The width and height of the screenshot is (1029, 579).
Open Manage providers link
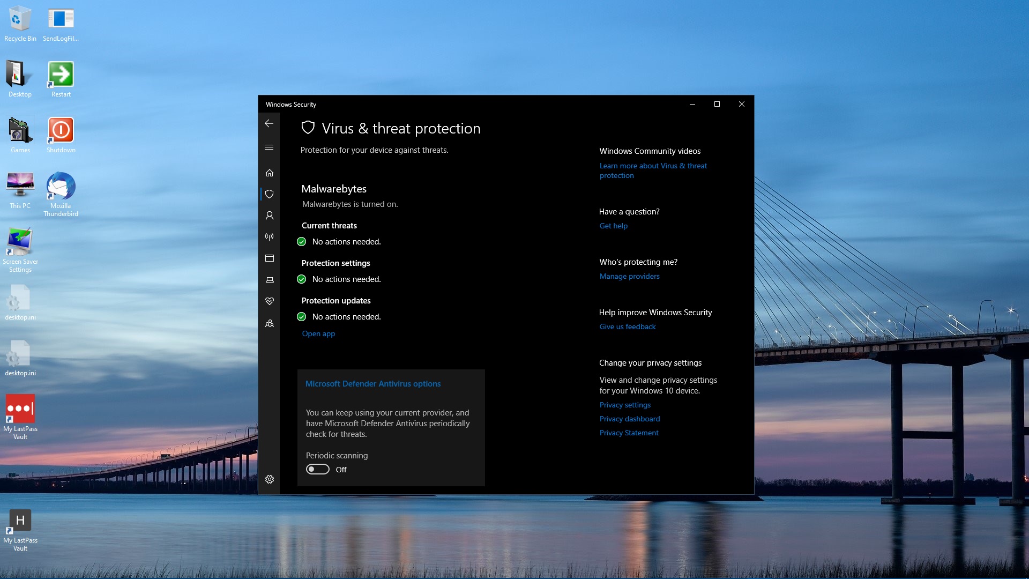coord(629,276)
